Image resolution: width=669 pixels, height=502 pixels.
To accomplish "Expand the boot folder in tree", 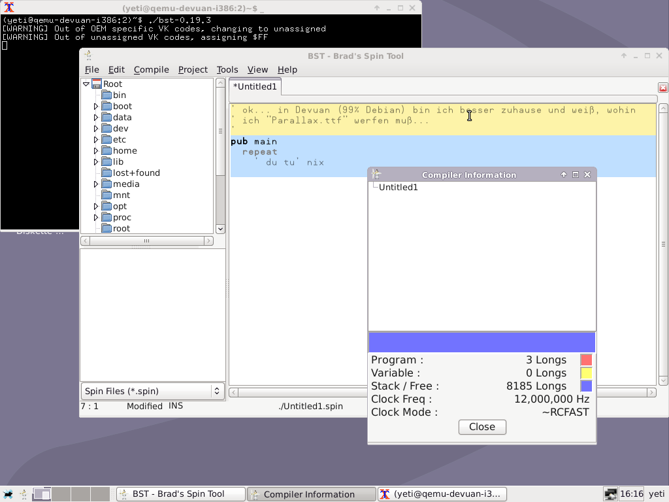I will (96, 106).
